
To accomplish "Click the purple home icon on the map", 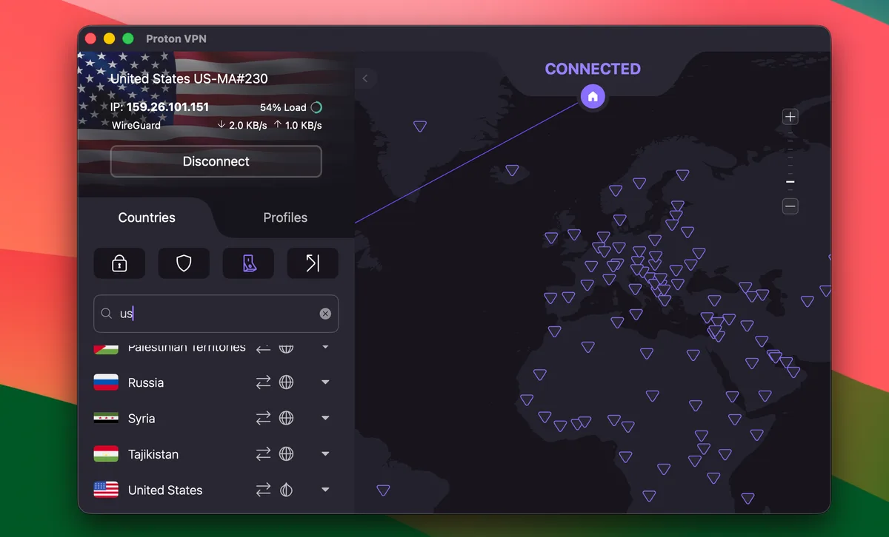I will tap(593, 96).
